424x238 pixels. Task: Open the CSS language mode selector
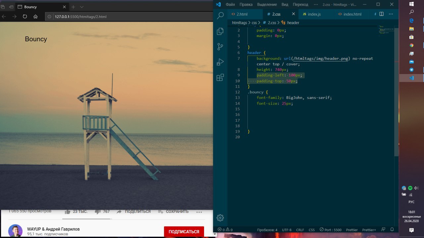click(x=311, y=230)
